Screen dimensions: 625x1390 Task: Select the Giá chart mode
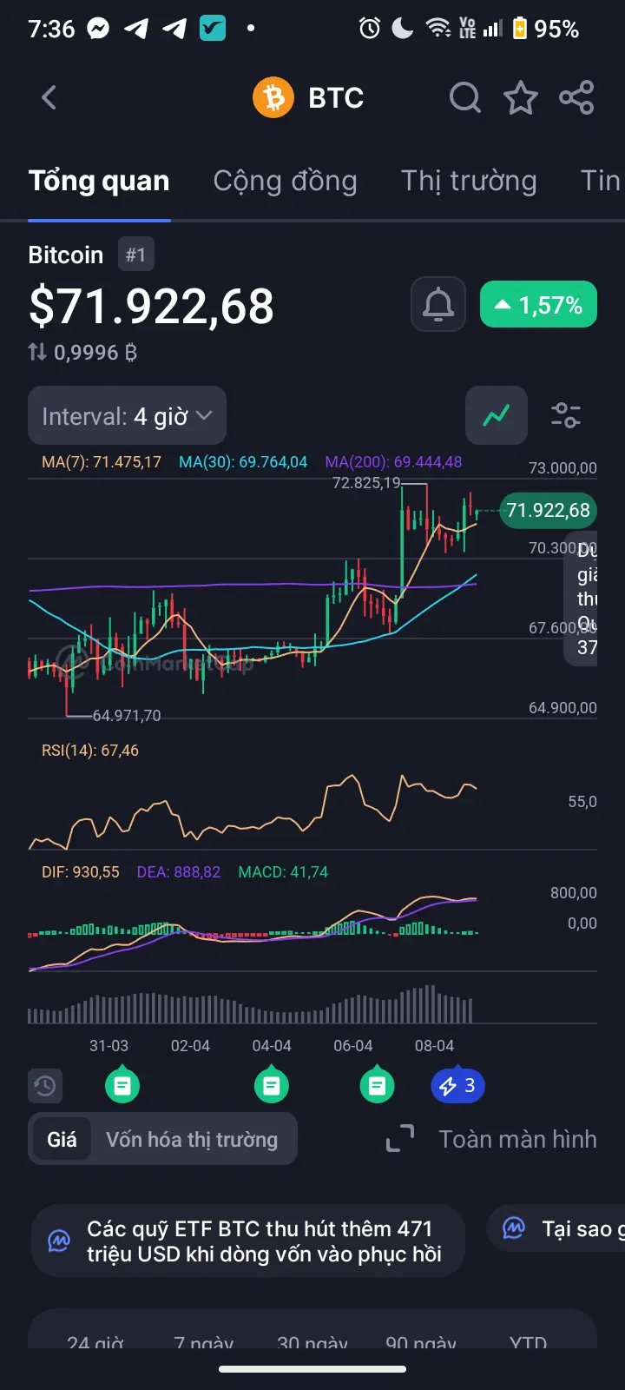point(62,1139)
